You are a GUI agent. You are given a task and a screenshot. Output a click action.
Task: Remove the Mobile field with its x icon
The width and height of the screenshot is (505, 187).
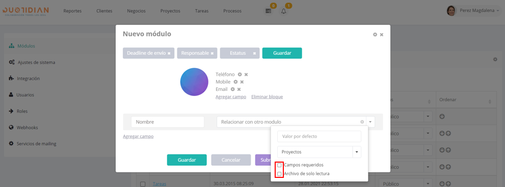[x=242, y=82]
